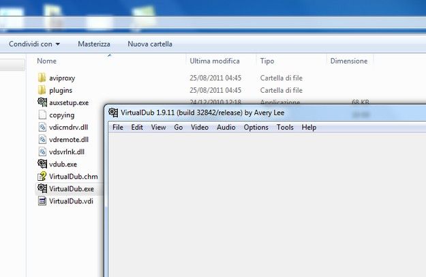
Task: Select the aviproxy folder icon
Action: pyautogui.click(x=42, y=78)
